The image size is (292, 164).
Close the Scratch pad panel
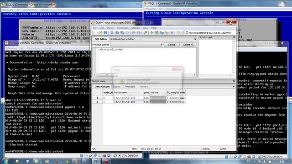tap(234, 37)
